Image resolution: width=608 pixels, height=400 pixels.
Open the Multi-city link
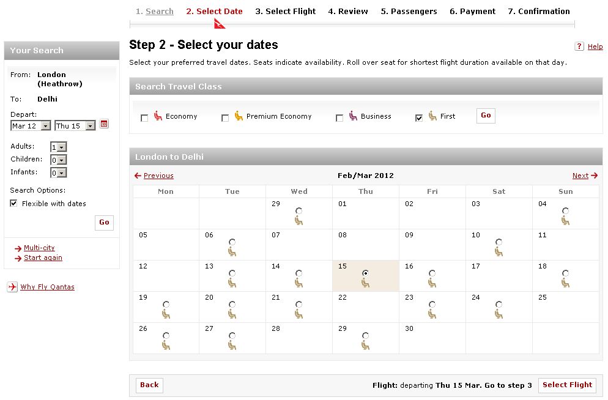tap(39, 248)
